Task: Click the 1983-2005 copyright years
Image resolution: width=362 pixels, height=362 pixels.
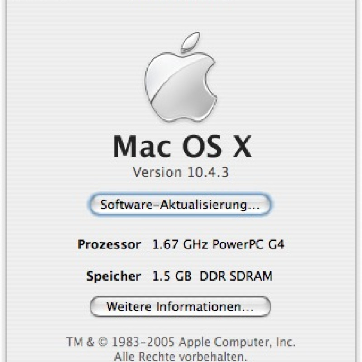Action: [143, 342]
